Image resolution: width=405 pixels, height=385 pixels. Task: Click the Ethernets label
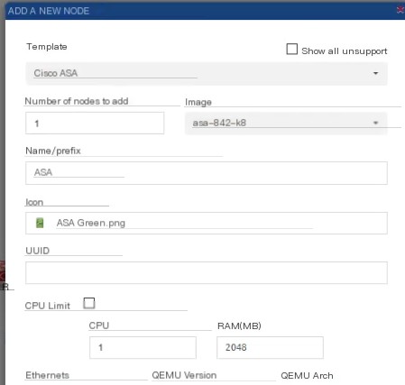point(47,375)
